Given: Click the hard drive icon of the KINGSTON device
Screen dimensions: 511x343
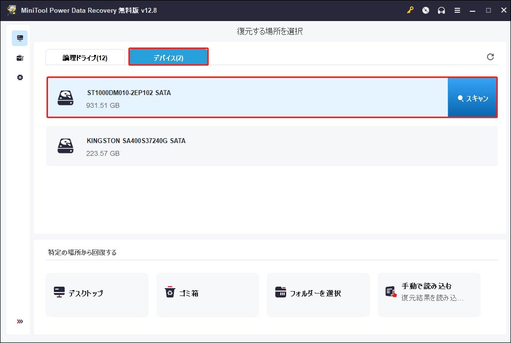Looking at the screenshot, I should 65,146.
